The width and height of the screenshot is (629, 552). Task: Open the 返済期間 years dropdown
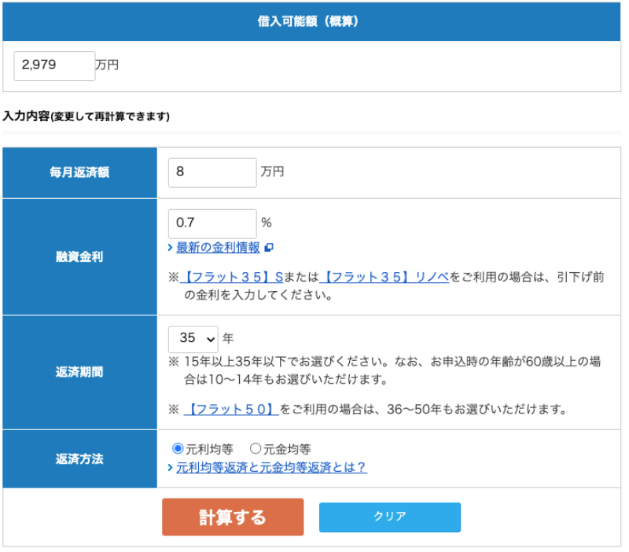click(193, 339)
